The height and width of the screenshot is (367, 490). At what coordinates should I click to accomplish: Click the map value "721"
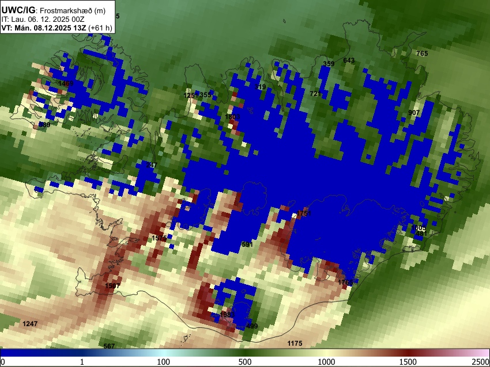coord(315,94)
